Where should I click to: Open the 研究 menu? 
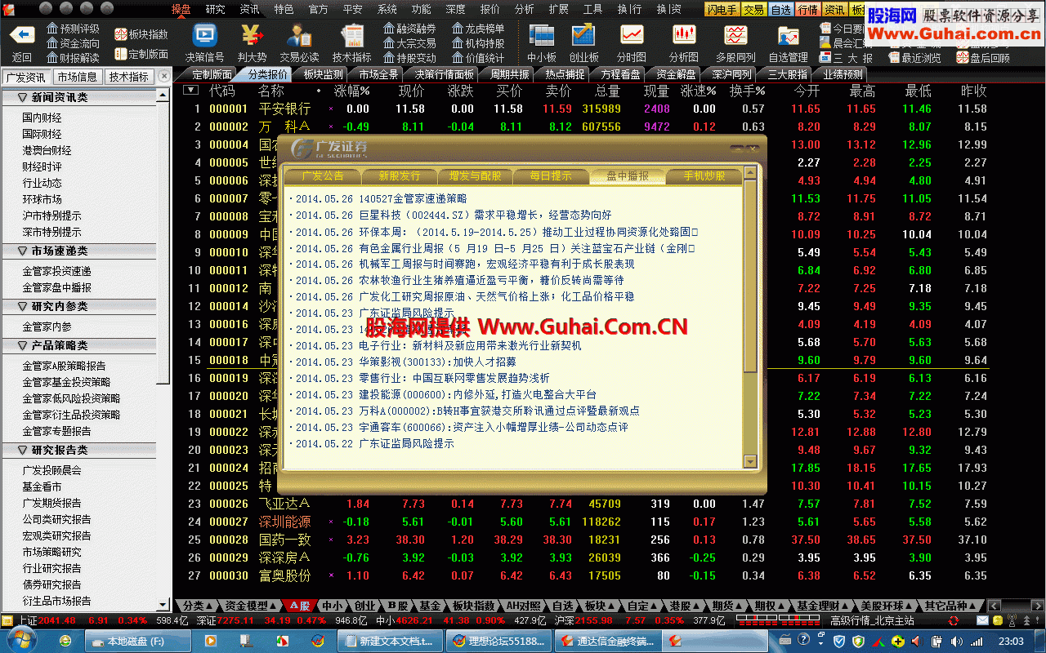216,9
